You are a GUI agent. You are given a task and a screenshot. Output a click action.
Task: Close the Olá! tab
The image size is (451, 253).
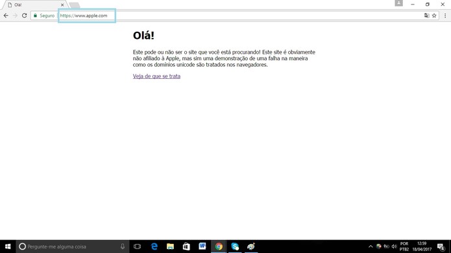[x=62, y=5]
